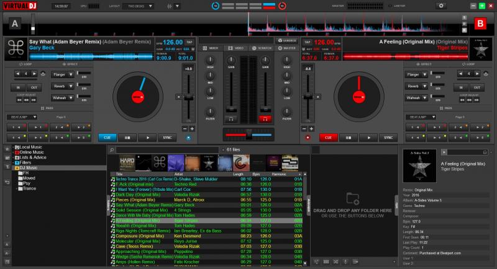Toggle deck A headphone cue button

click(x=231, y=119)
